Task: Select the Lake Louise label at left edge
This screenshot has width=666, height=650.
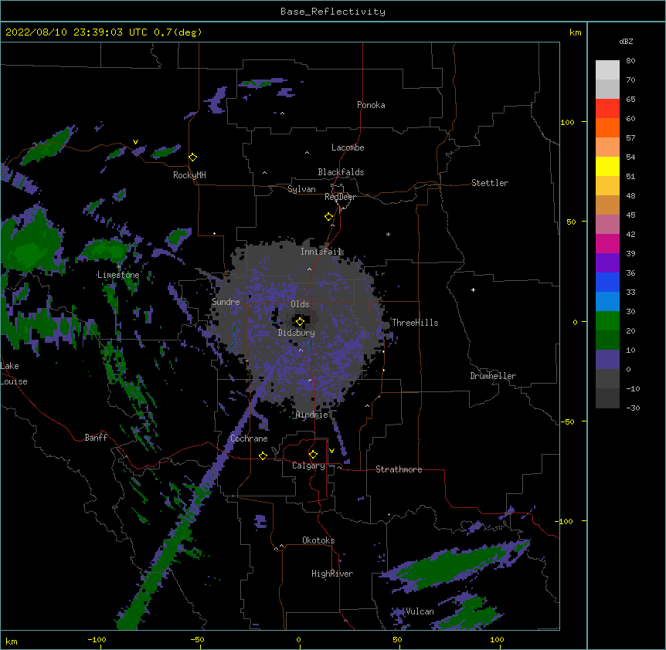Action: tap(14, 374)
